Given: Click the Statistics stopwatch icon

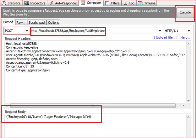Looking at the screenshot, I should (4, 3).
